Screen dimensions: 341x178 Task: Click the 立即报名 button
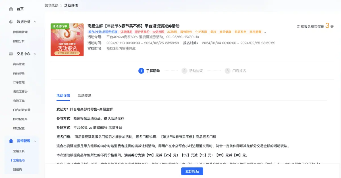[192, 171]
